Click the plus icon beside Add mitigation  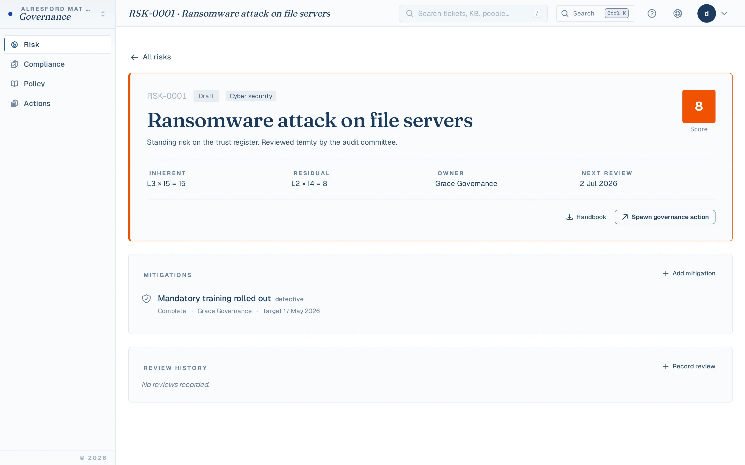pos(666,273)
